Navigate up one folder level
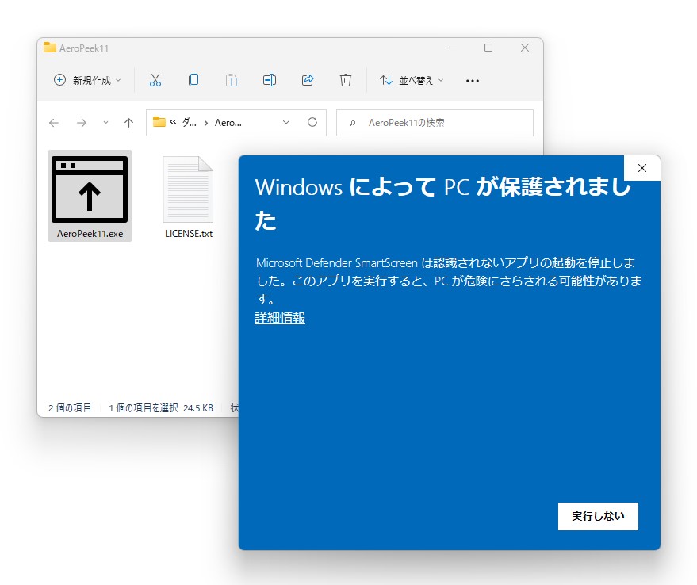The height and width of the screenshot is (585, 697). click(x=128, y=122)
